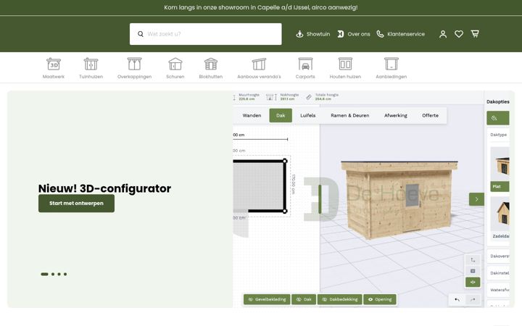Image resolution: width=522 pixels, height=326 pixels.
Task: Select the third carousel dot
Action: [59, 274]
